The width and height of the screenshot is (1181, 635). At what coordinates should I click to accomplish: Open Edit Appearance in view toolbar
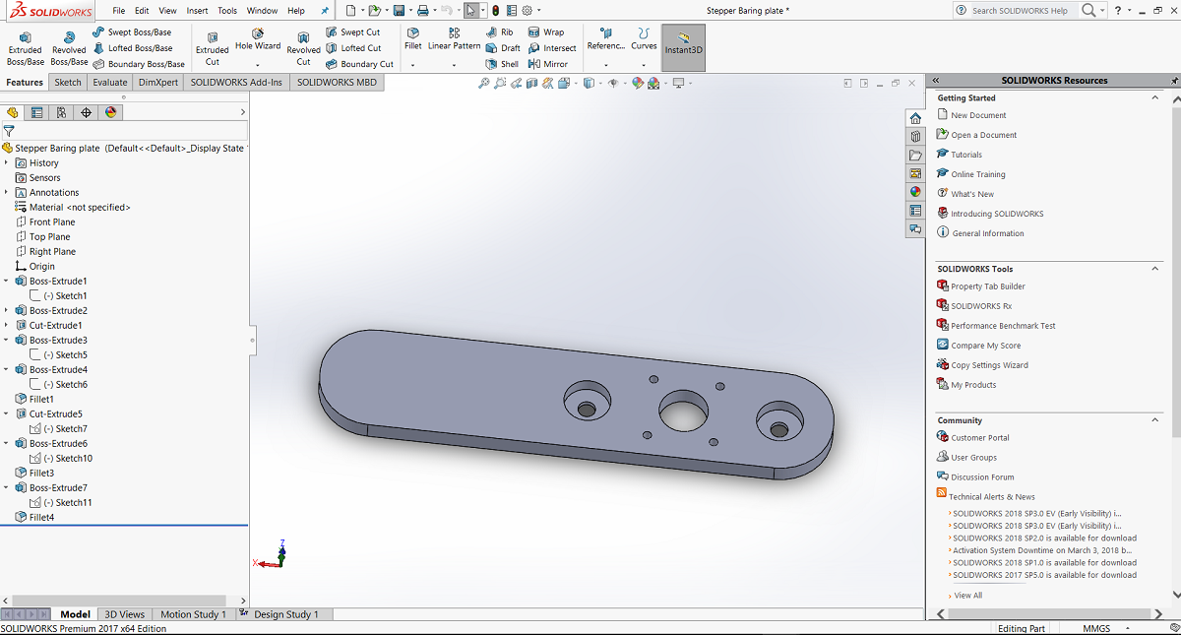pos(637,84)
